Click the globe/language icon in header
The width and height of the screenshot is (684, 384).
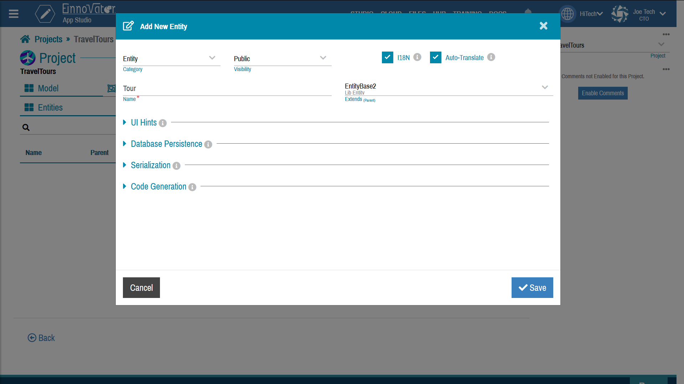coord(568,14)
